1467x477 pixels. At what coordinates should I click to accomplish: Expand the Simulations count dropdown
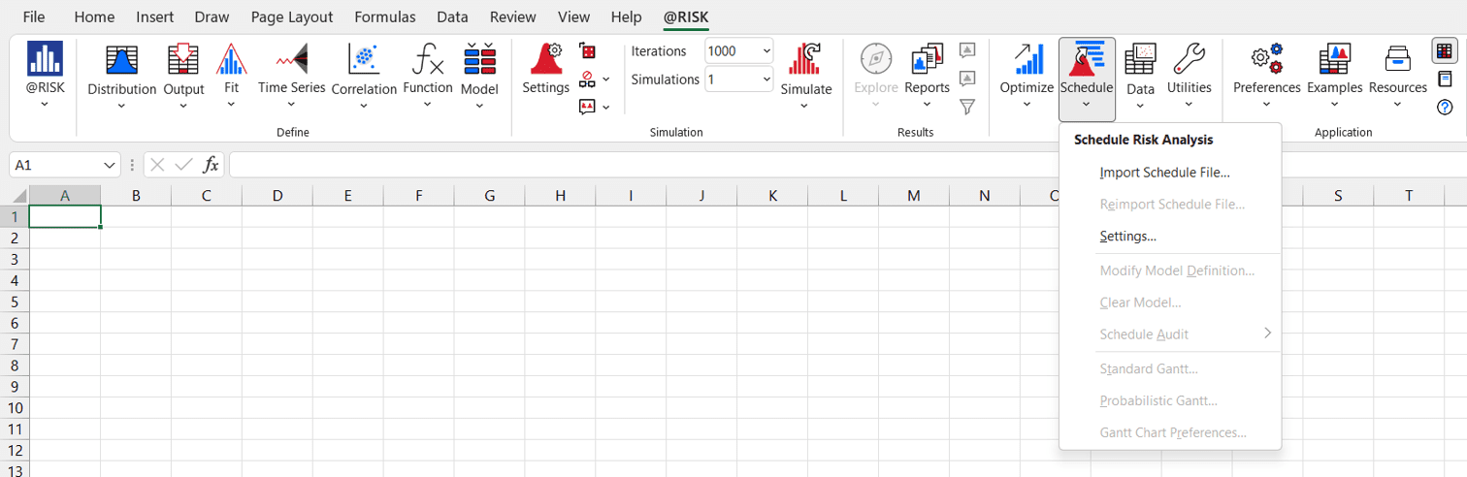(766, 79)
